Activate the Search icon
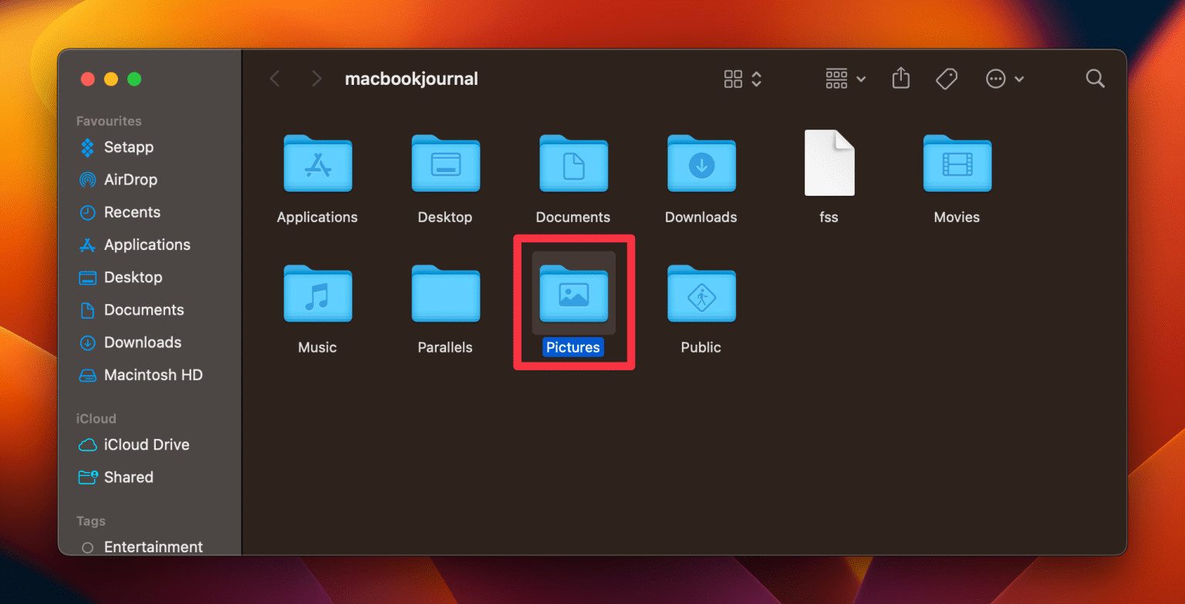This screenshot has height=604, width=1185. [1095, 78]
